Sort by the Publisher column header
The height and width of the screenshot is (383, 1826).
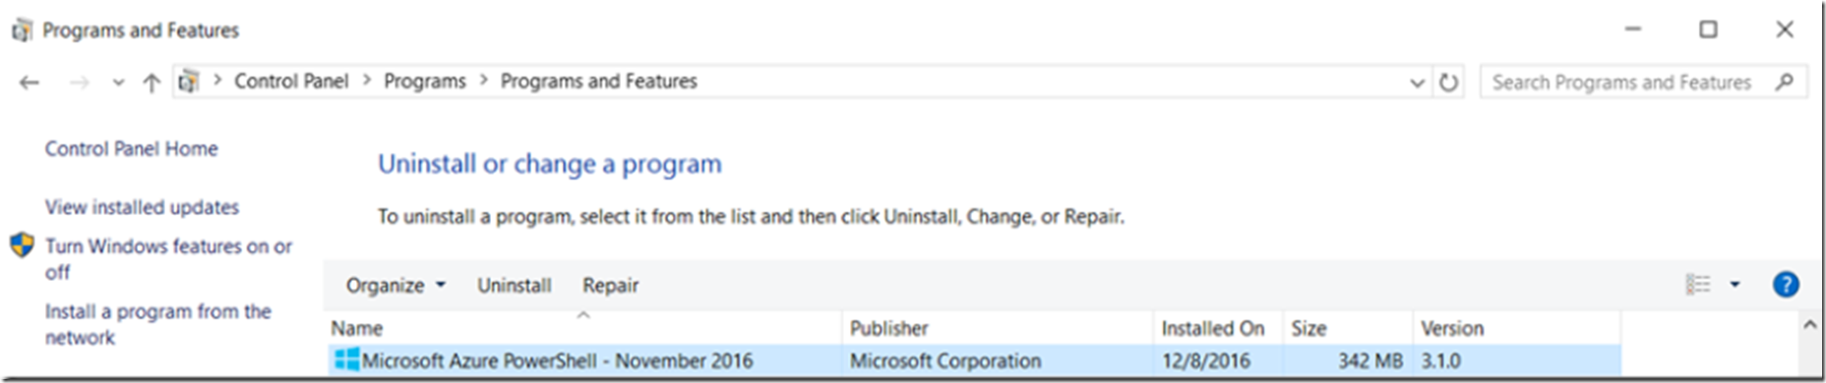(x=998, y=328)
